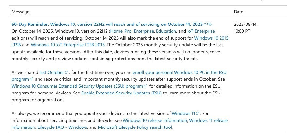
Task: Open the Pro edition link
Action: (128, 31)
